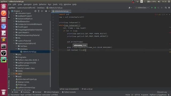Click opencvtutorialForAll breadcrumb in navigation bar
171x96 pixels.
[x=26, y=8]
